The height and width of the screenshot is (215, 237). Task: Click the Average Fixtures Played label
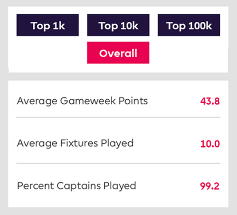click(x=75, y=143)
